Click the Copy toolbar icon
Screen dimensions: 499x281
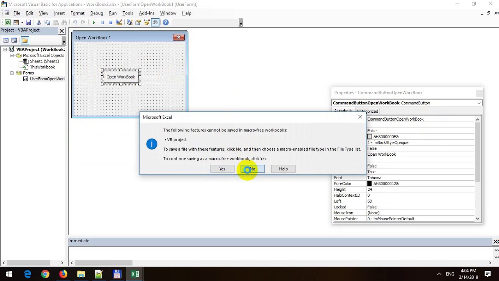(x=47, y=23)
